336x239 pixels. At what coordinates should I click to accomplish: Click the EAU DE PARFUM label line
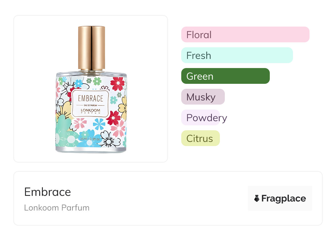pyautogui.click(x=90, y=105)
